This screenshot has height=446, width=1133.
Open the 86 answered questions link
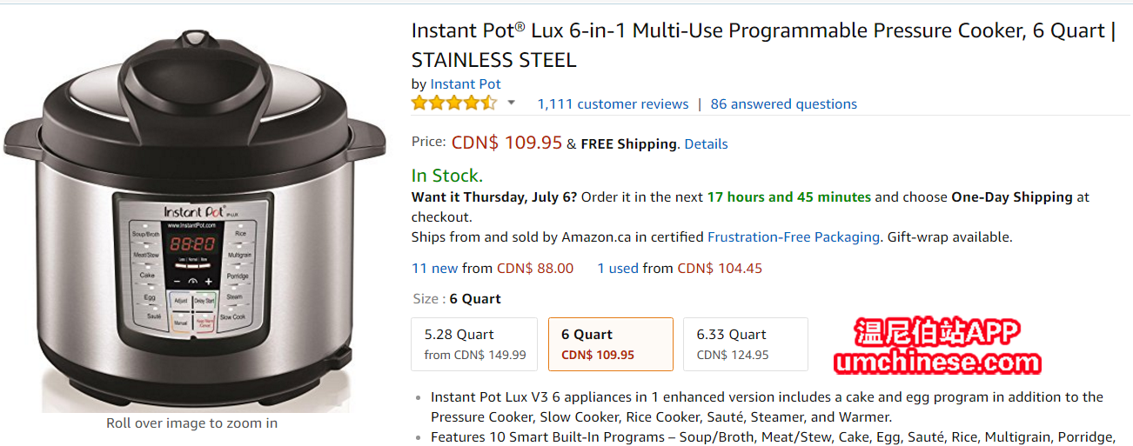tap(783, 103)
